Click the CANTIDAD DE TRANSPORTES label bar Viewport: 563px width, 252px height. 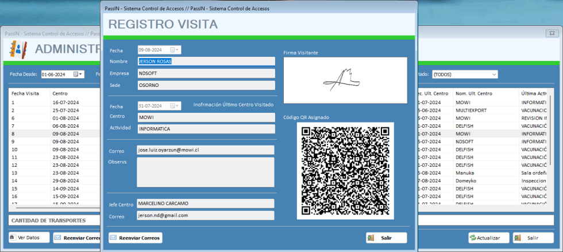pos(54,220)
